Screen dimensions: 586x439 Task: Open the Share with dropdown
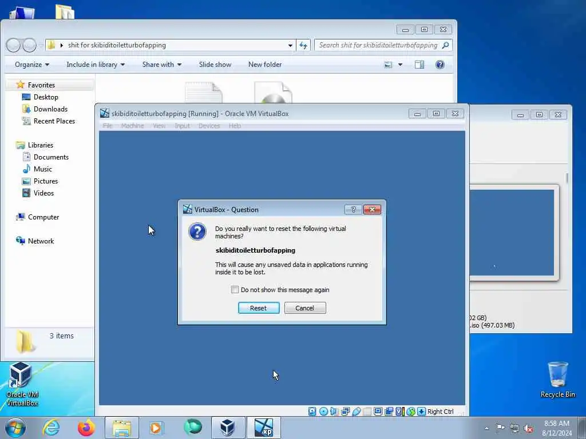coord(162,65)
